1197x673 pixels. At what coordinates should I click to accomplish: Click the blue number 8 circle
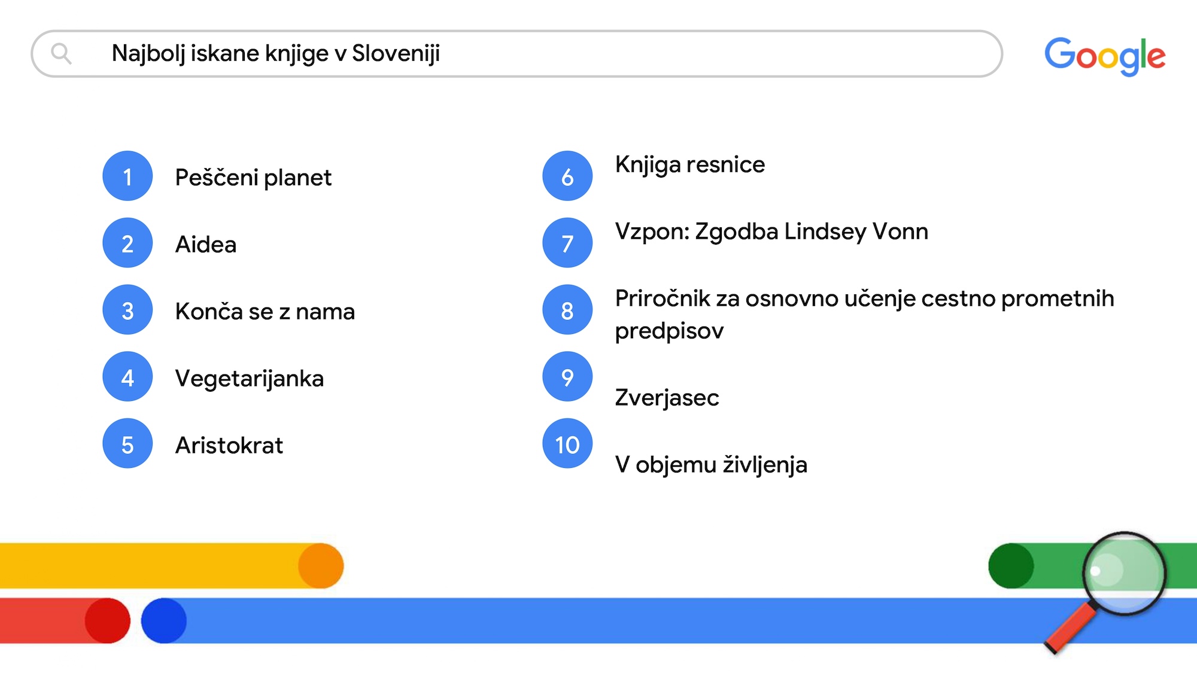567,310
